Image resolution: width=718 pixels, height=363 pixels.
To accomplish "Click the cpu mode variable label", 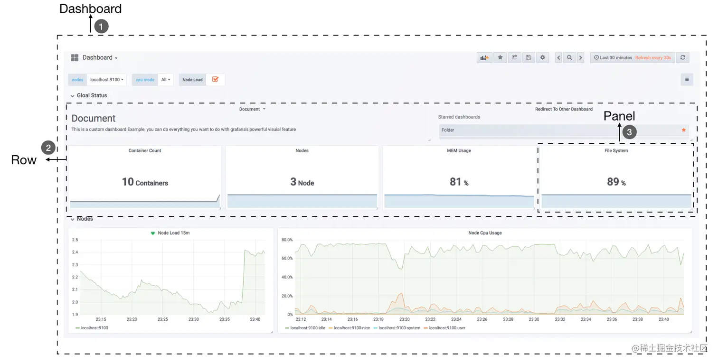I will pos(145,80).
